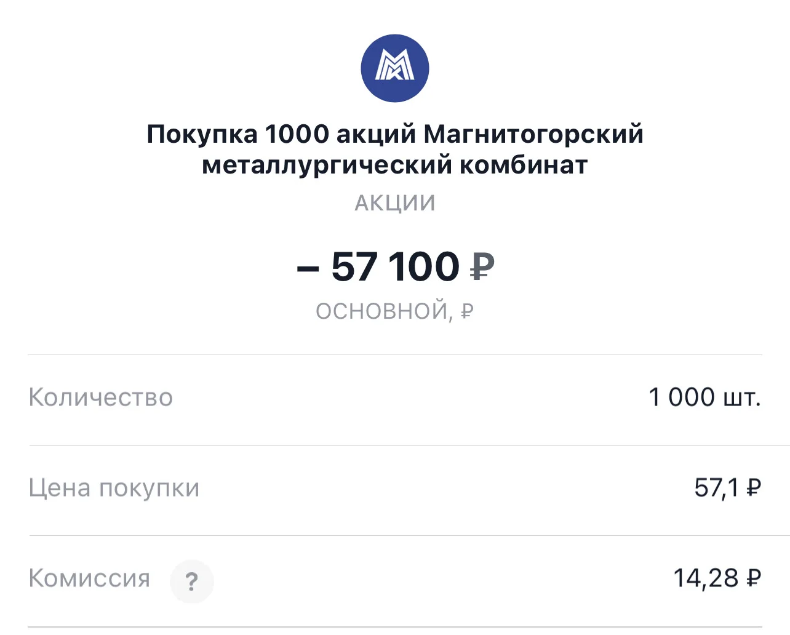Tap "металлургический комбинат" second title line
790x635 pixels.
coord(395,165)
